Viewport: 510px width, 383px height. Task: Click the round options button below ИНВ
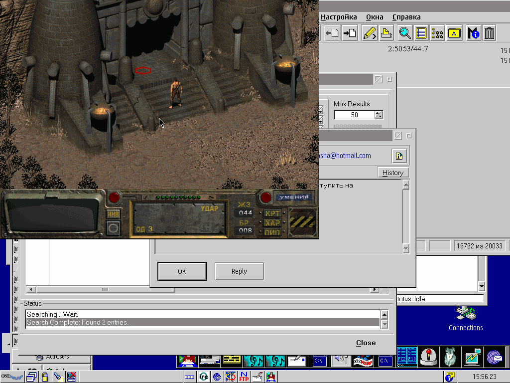[x=113, y=228]
